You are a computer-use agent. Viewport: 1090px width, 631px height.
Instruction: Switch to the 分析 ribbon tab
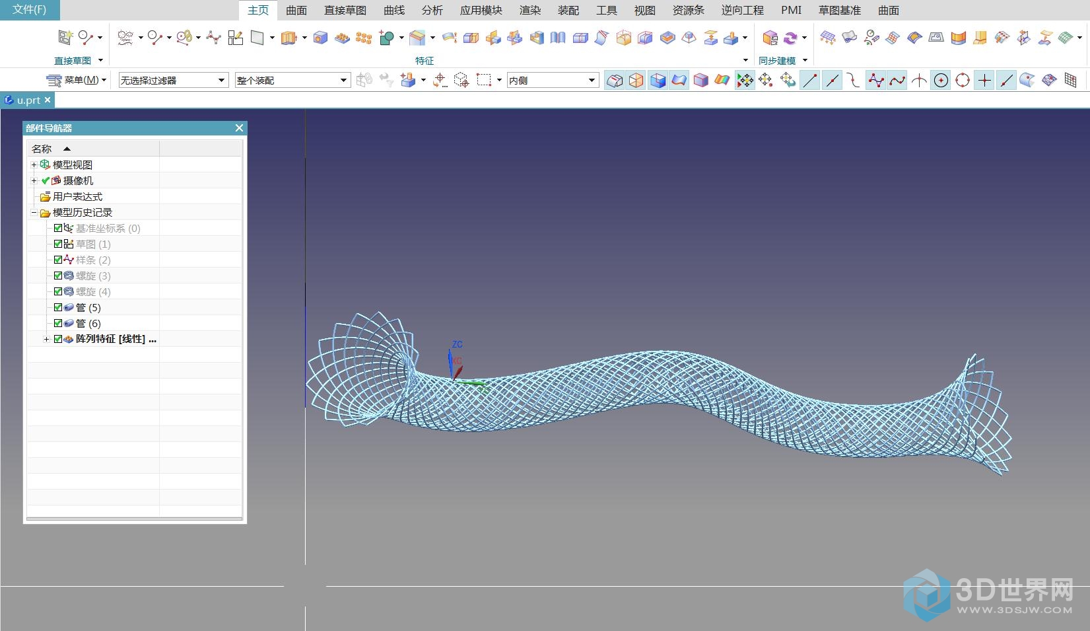(432, 10)
